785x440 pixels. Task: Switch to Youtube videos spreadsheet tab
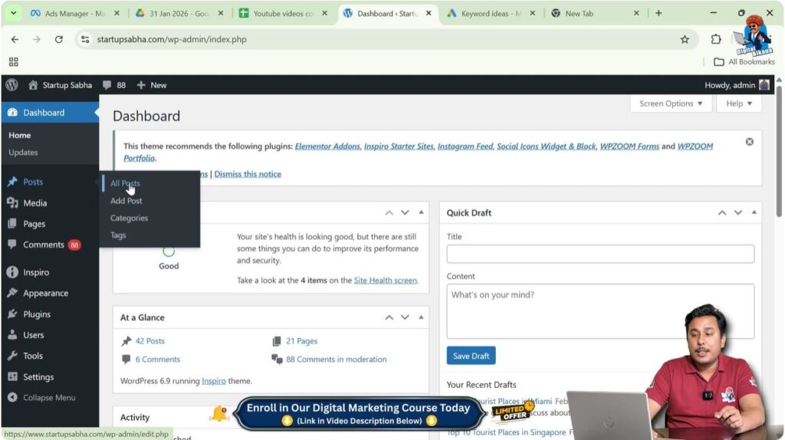tap(282, 14)
